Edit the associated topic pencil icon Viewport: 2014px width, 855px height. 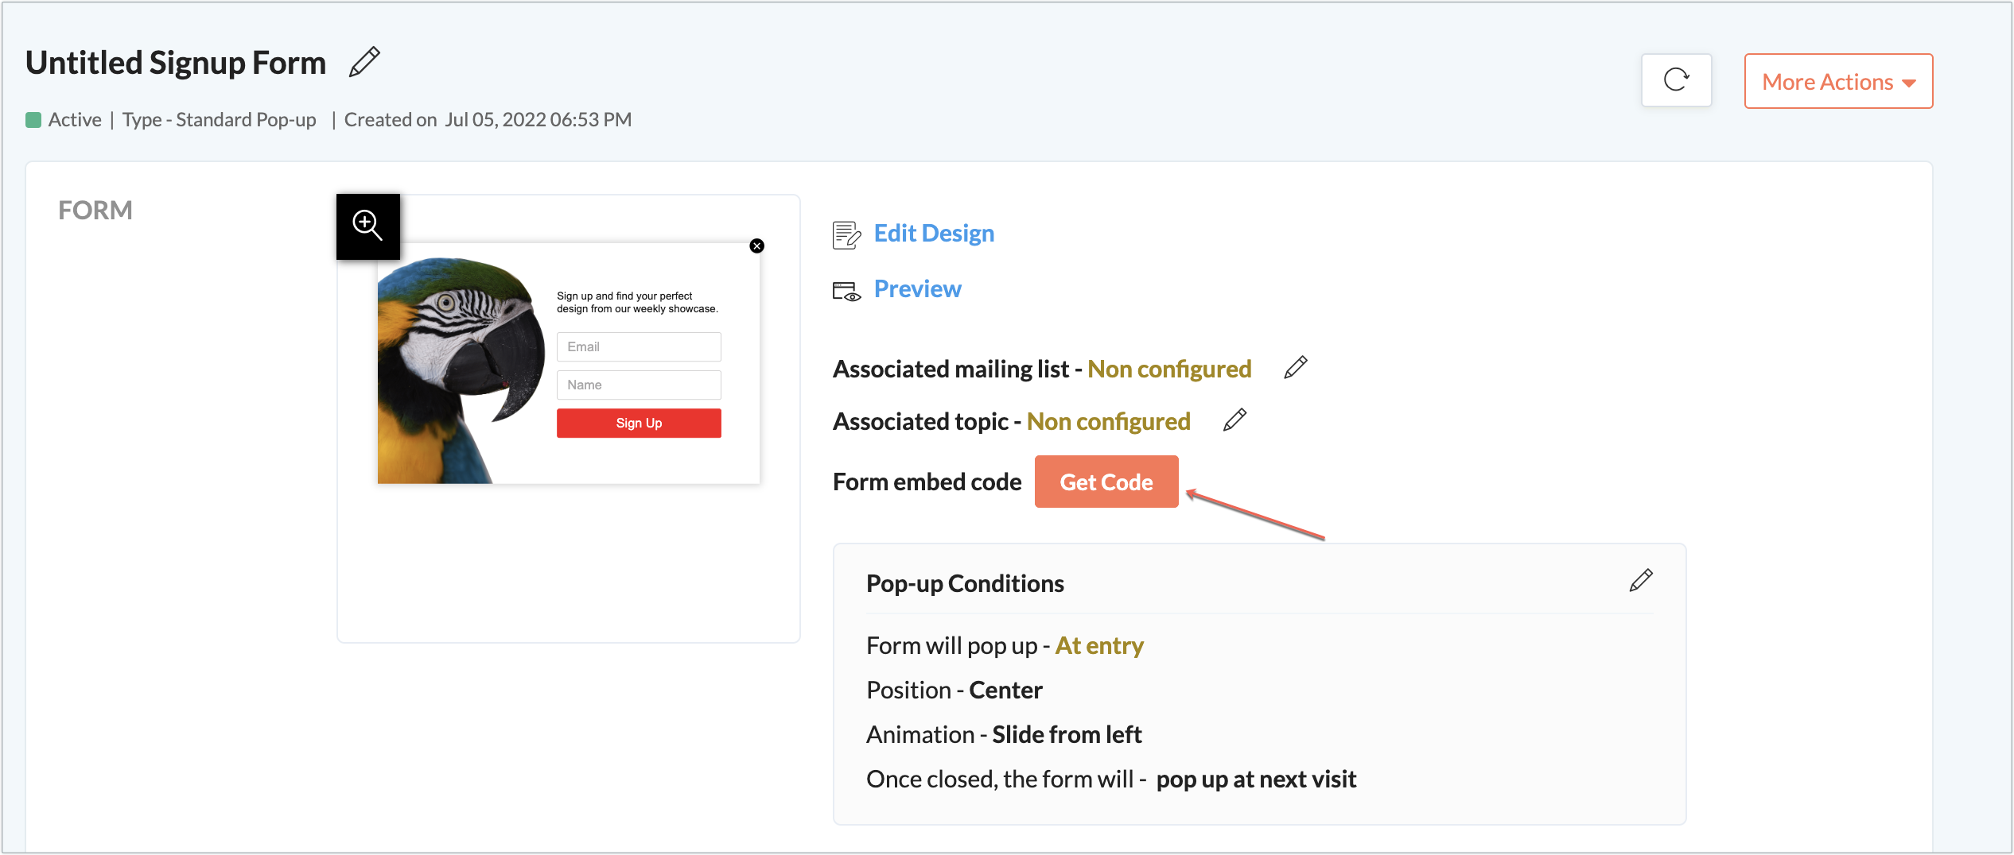click(x=1234, y=420)
